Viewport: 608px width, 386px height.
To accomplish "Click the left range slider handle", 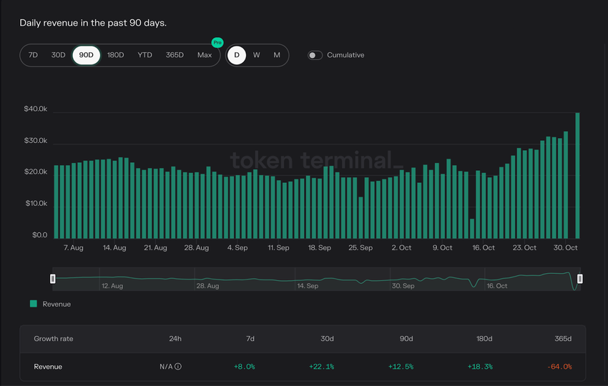I will [53, 279].
